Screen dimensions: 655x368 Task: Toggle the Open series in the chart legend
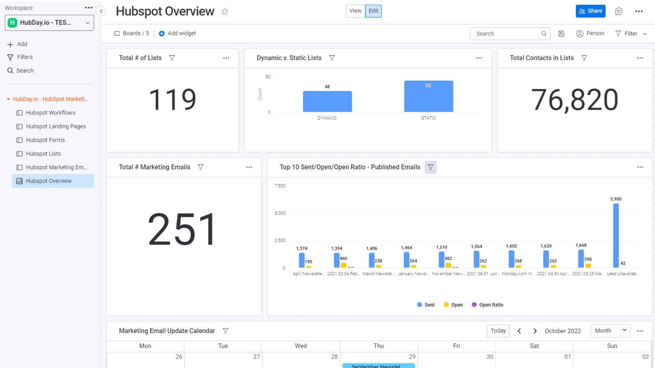(453, 305)
